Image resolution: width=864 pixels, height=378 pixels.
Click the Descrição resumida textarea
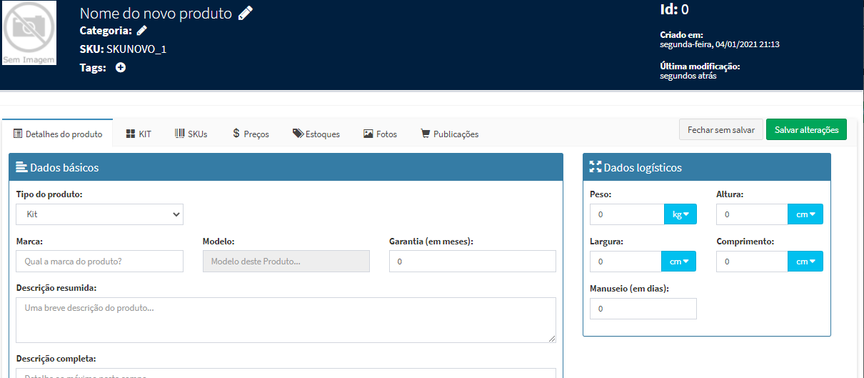[286, 320]
